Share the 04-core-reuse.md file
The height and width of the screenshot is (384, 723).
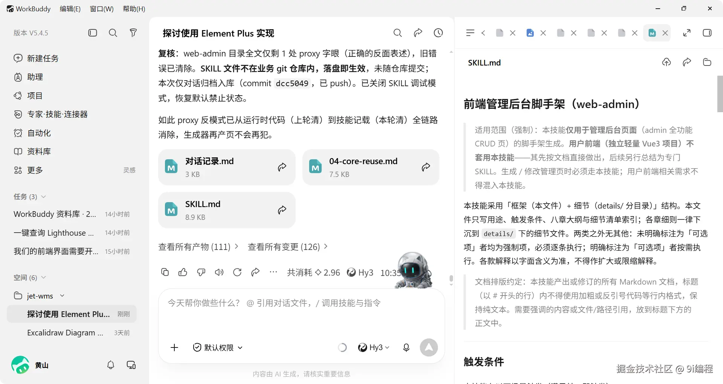coord(426,167)
